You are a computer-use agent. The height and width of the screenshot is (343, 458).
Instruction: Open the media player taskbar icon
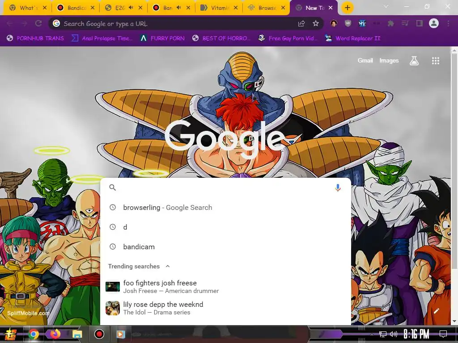coord(120,334)
